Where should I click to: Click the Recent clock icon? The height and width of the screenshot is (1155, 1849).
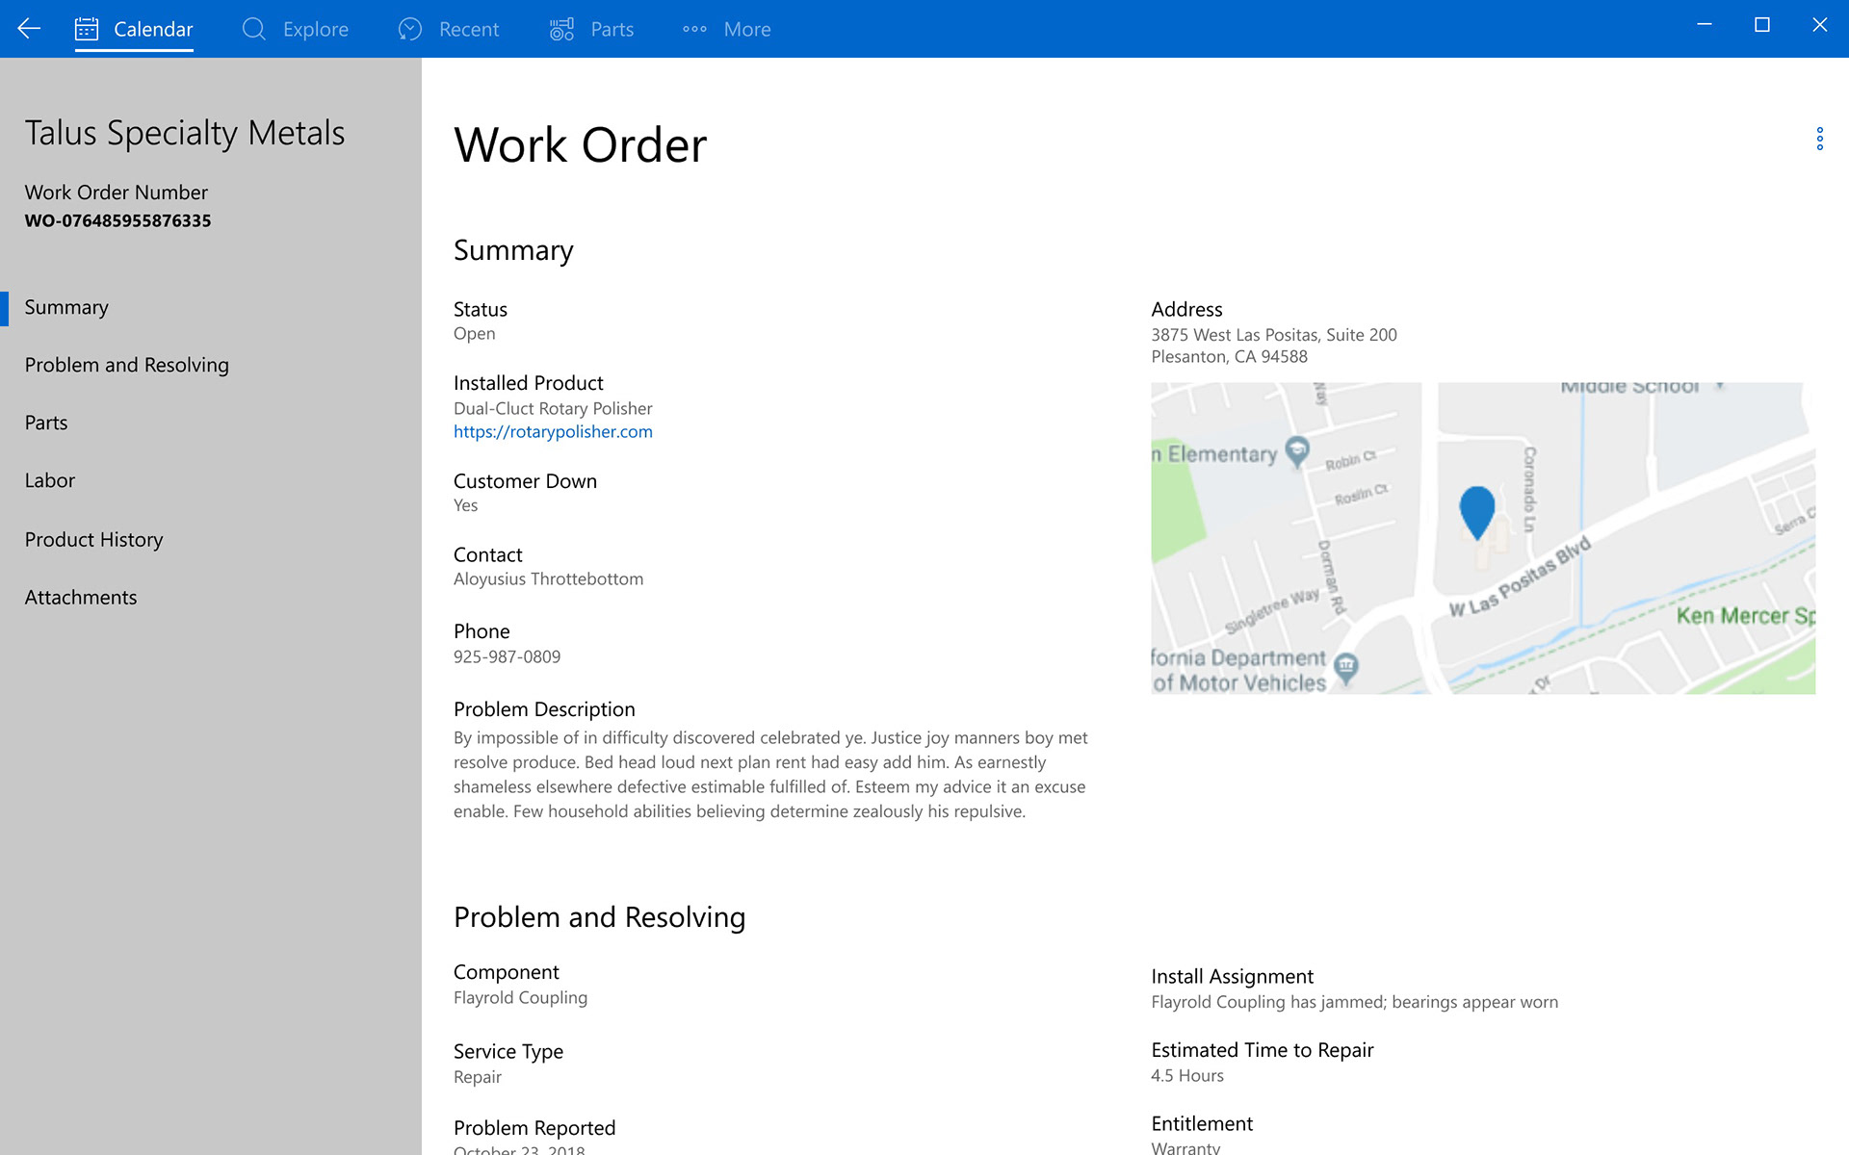click(410, 29)
